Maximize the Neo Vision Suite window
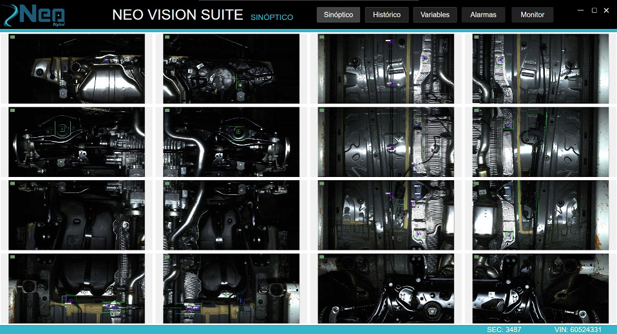The height and width of the screenshot is (334, 617). tap(594, 10)
